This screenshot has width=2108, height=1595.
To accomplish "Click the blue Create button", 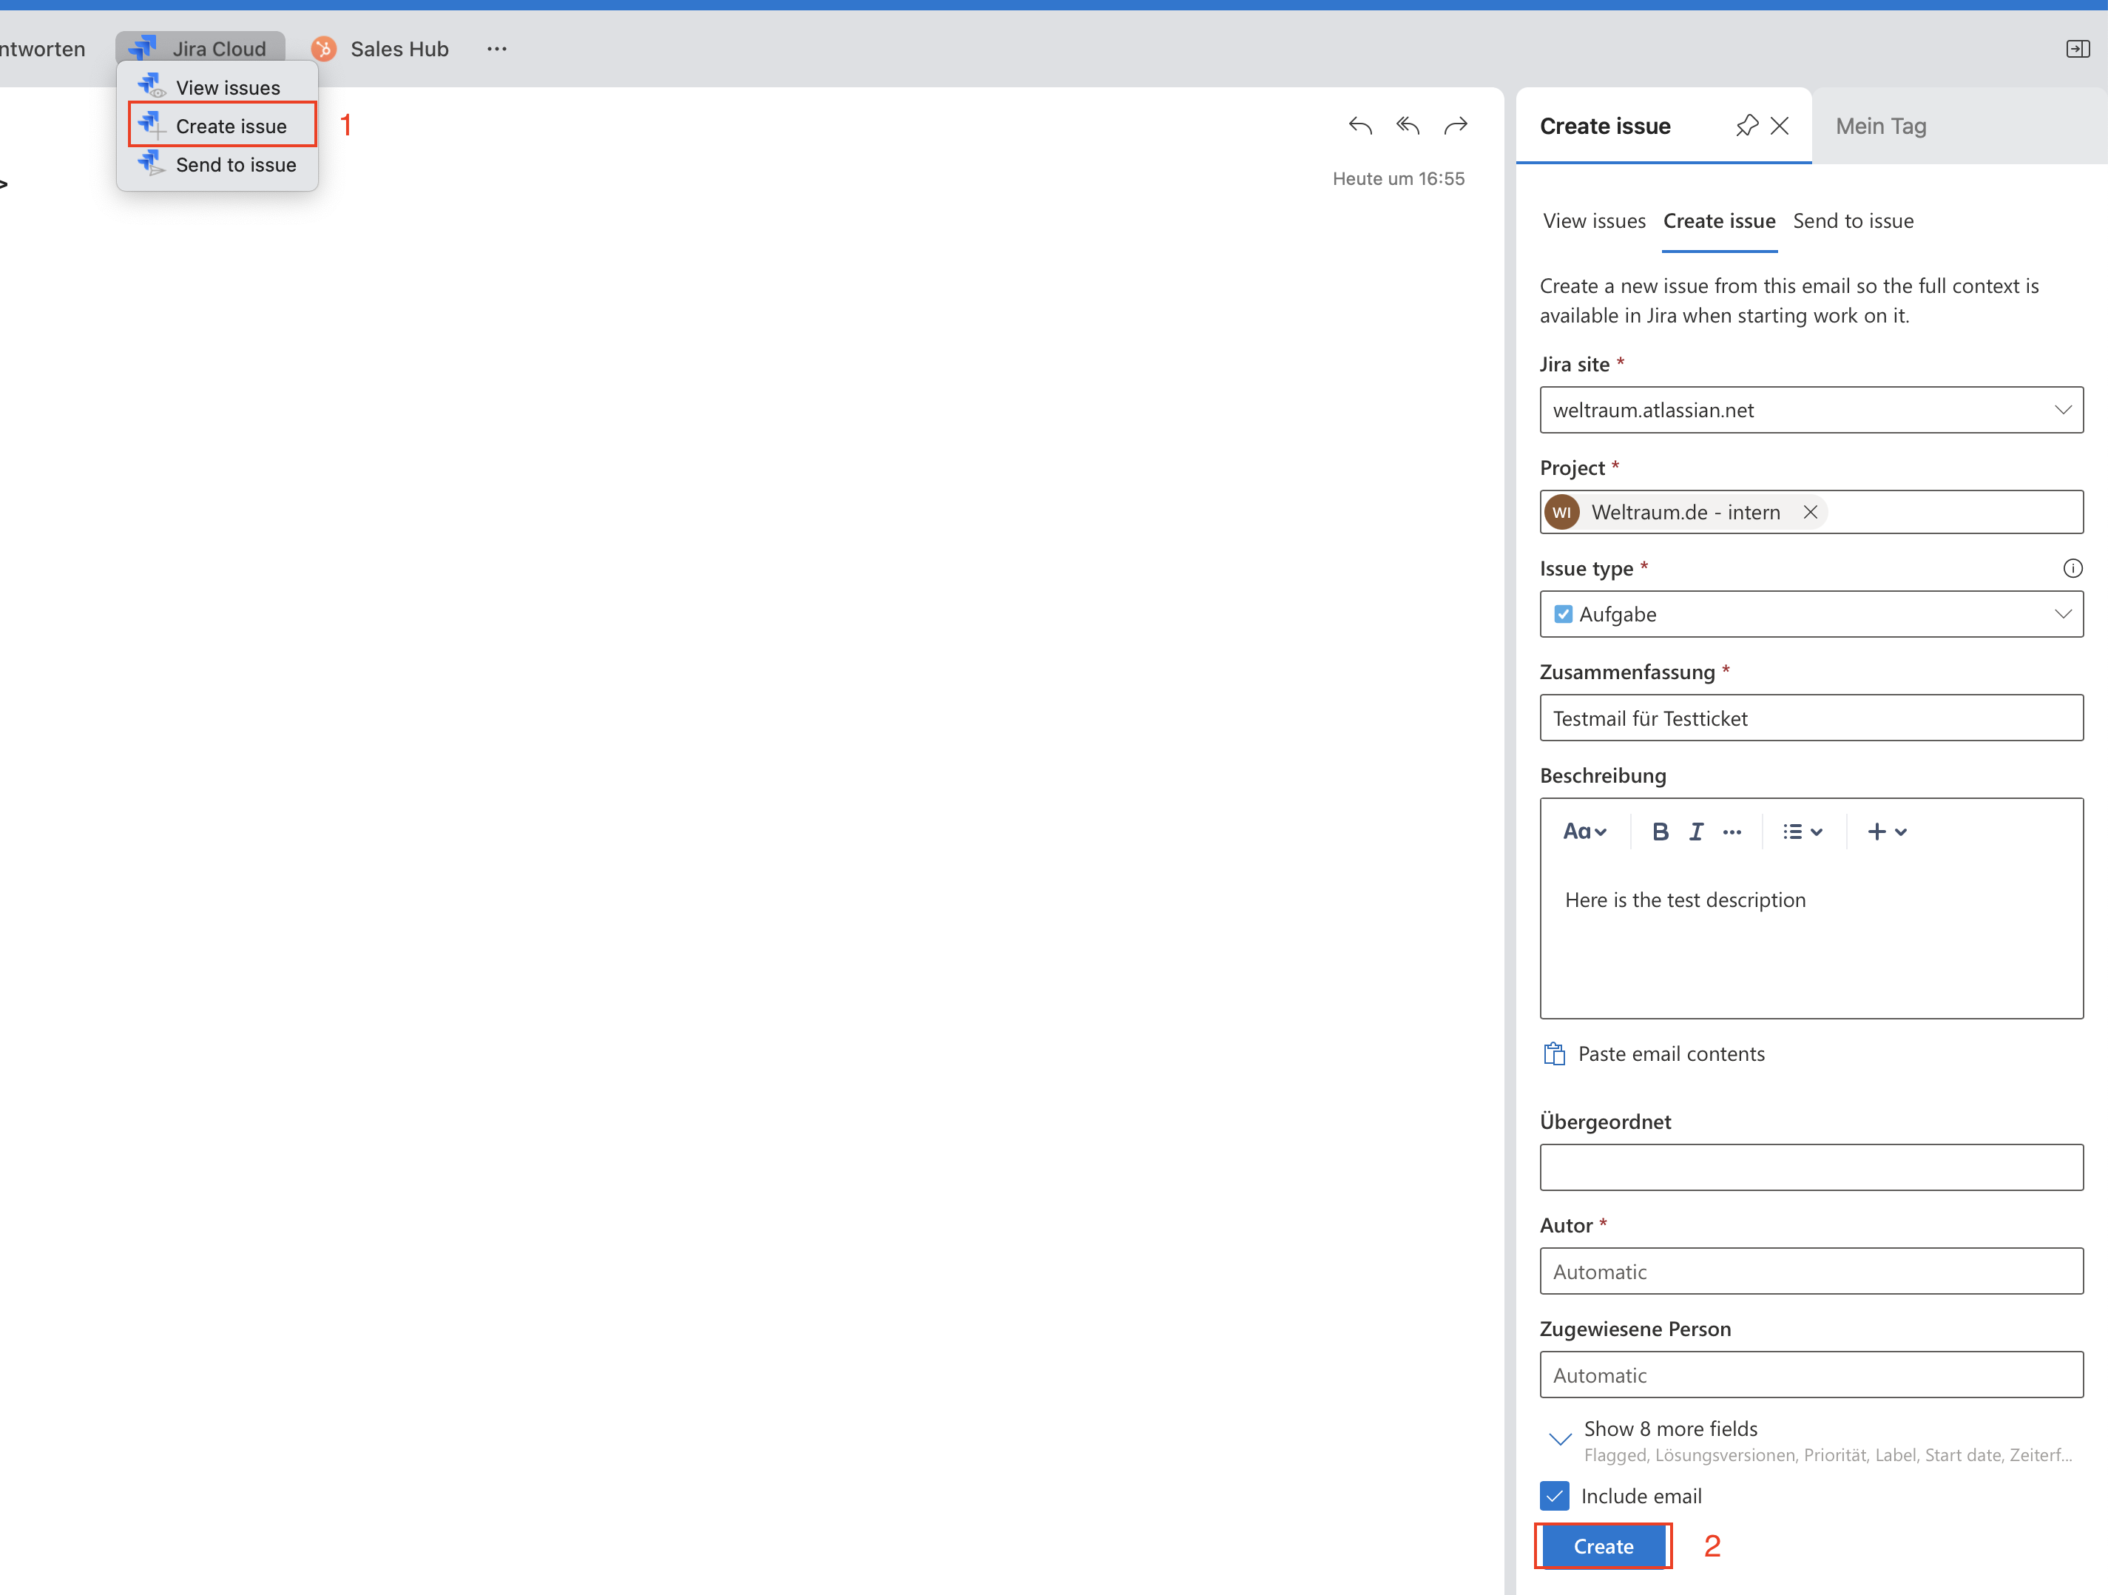I will [1603, 1546].
